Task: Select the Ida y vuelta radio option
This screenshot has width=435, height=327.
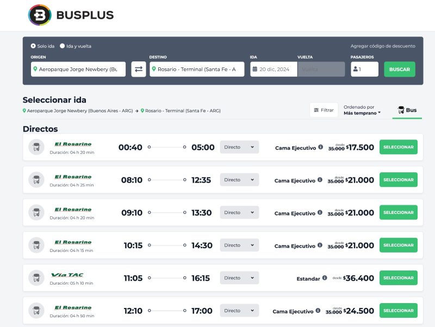Action: coord(63,46)
